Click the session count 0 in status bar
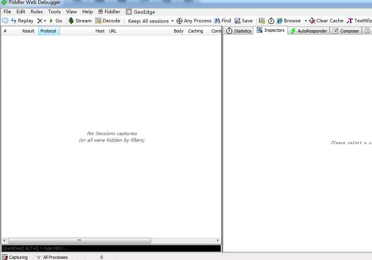This screenshot has width=372, height=260. coord(101,257)
